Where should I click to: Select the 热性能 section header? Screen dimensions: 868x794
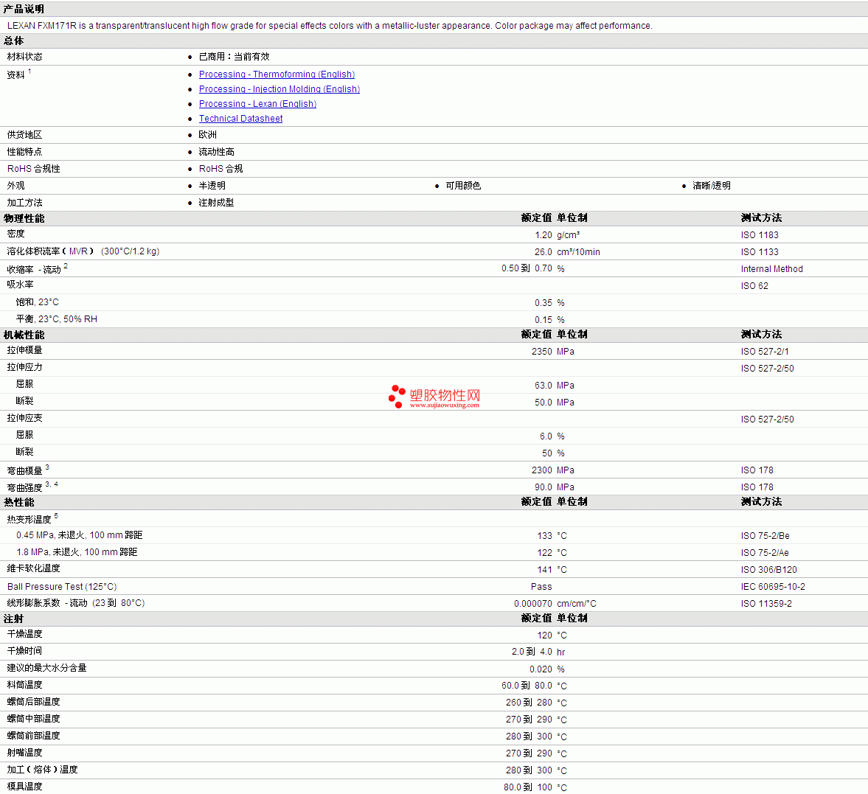19,502
